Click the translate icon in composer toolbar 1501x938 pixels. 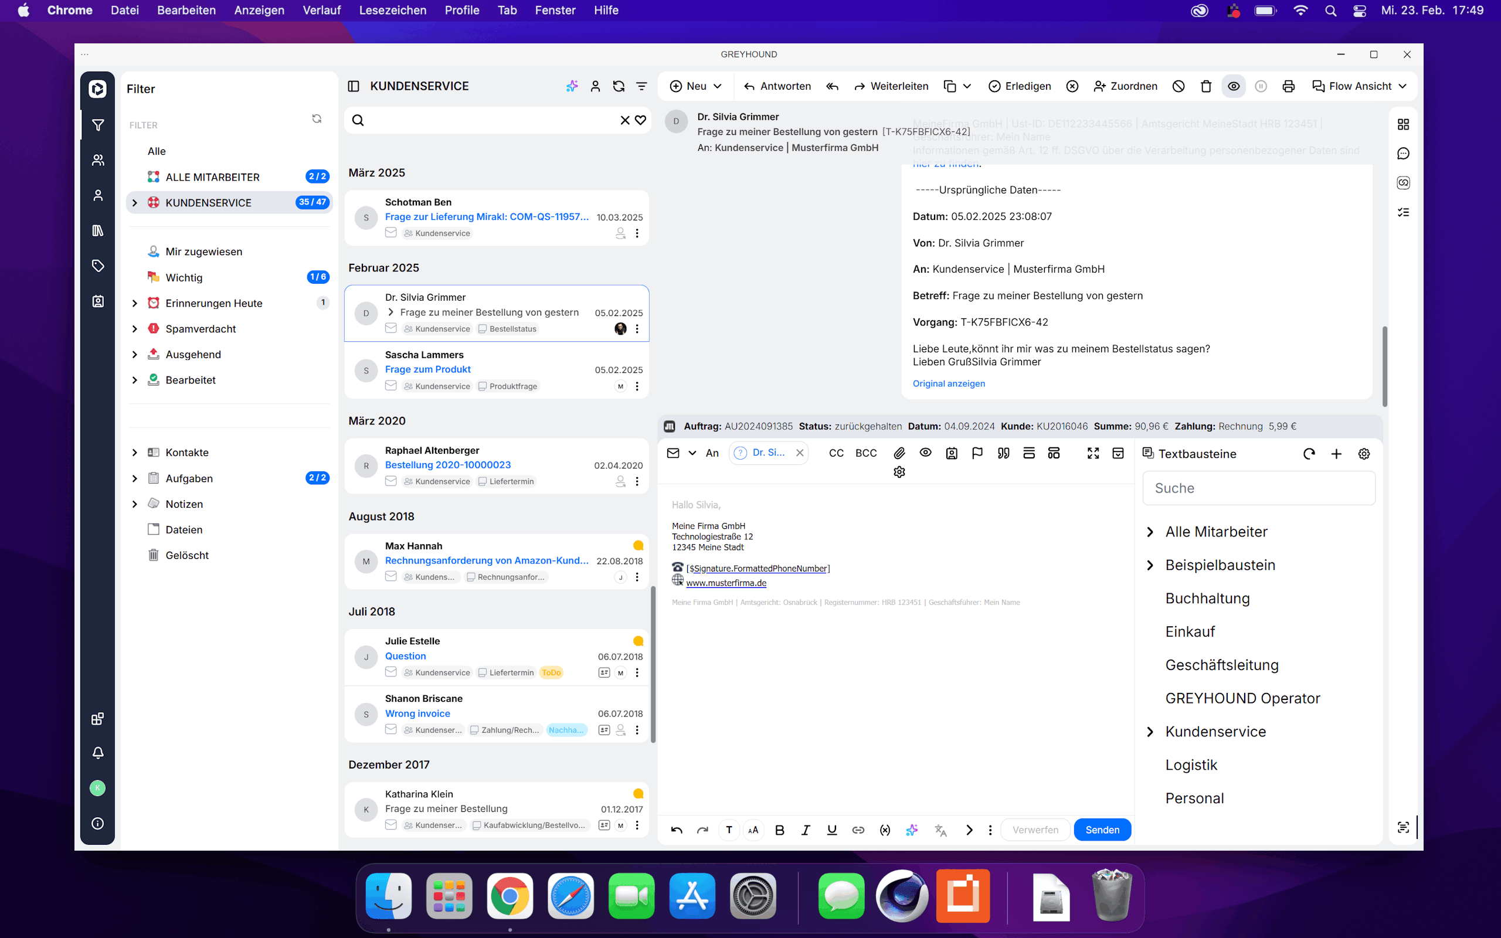pos(940,830)
